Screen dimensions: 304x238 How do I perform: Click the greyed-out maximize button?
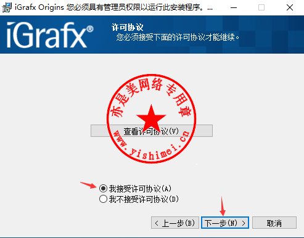(x=261, y=7)
